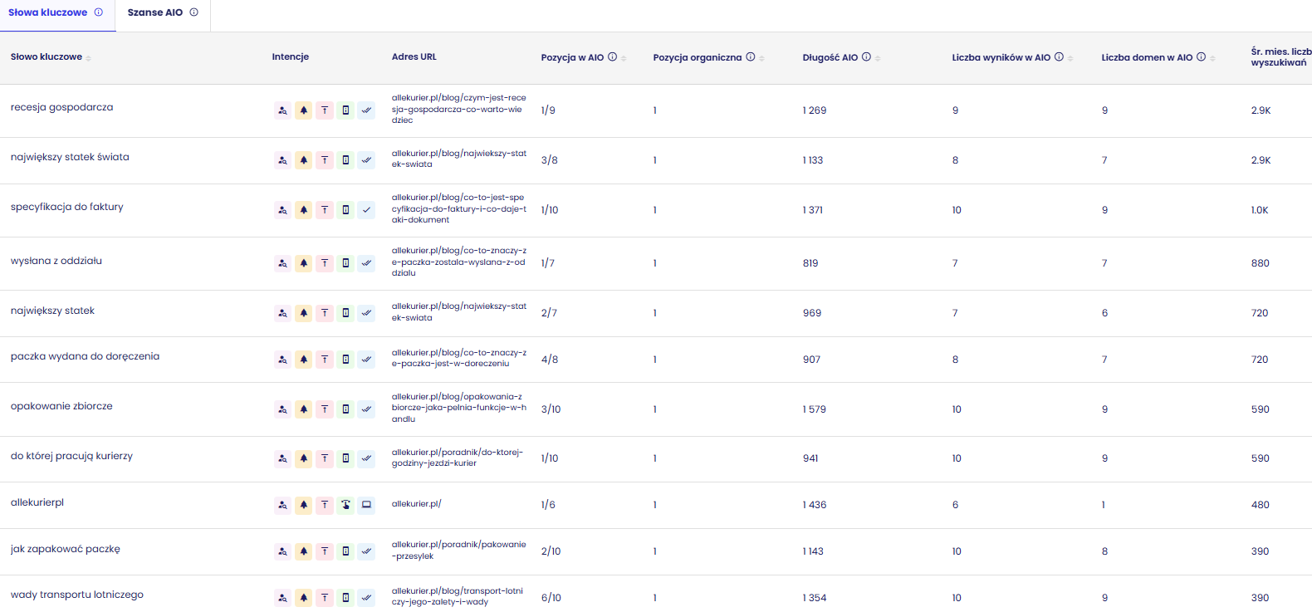
Task: Click orange tree intent icon in wysłana z oddziału row
Action: 304,263
